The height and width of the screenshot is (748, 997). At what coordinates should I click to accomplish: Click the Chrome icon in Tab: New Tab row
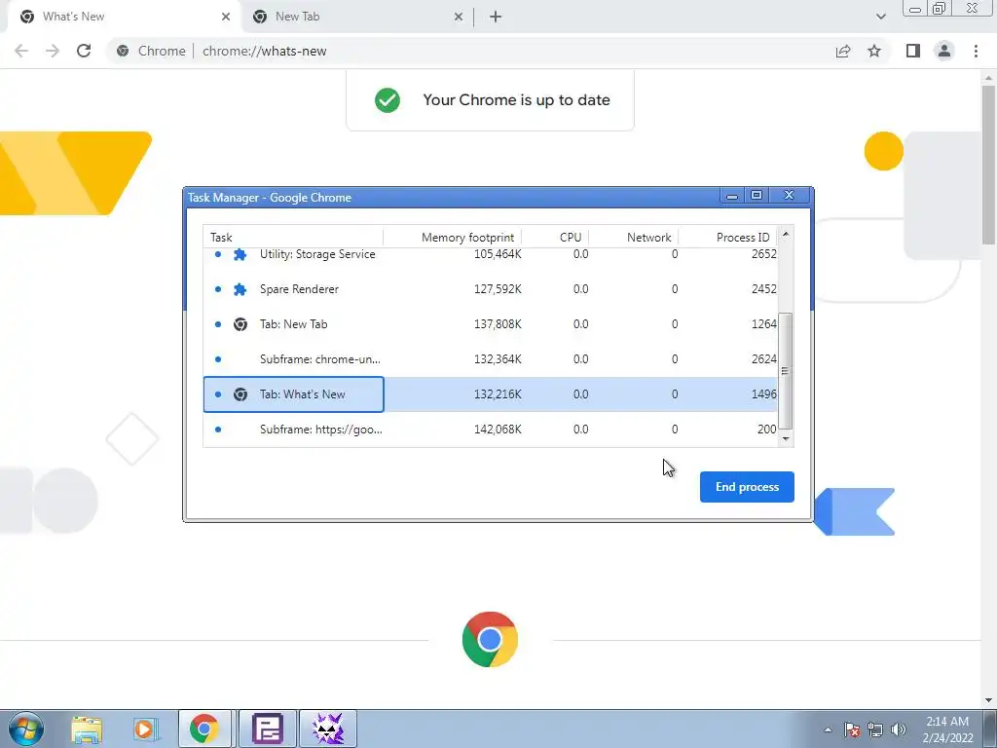click(240, 324)
